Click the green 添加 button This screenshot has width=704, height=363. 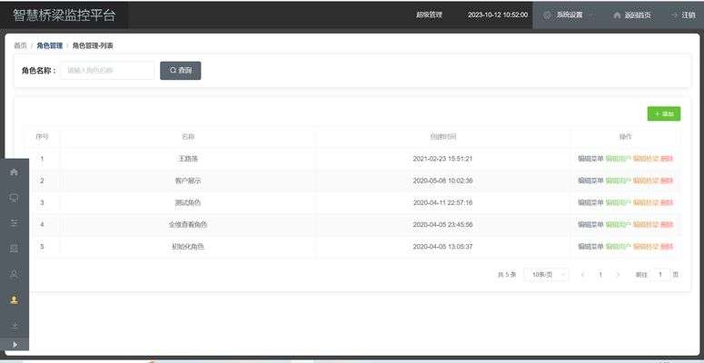(x=663, y=114)
